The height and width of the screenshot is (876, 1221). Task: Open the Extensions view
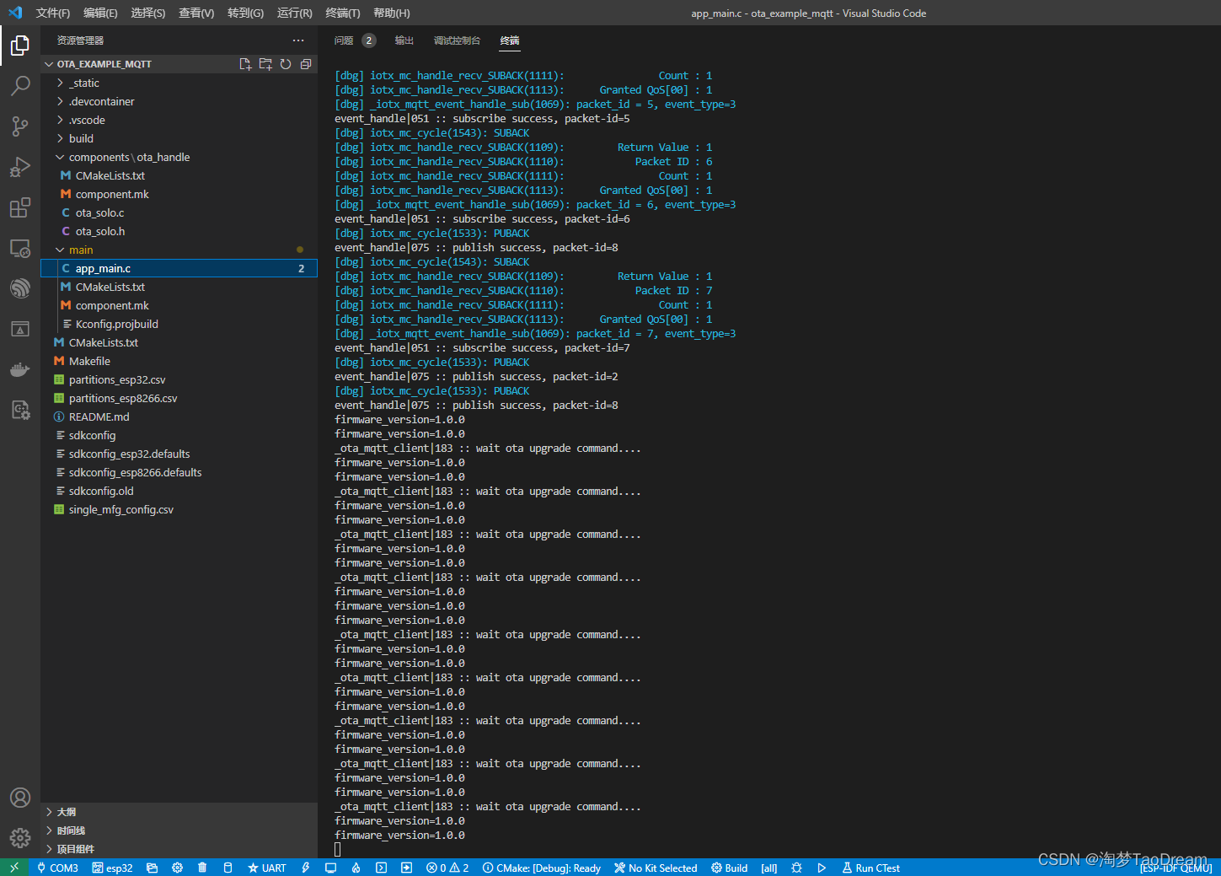click(20, 207)
